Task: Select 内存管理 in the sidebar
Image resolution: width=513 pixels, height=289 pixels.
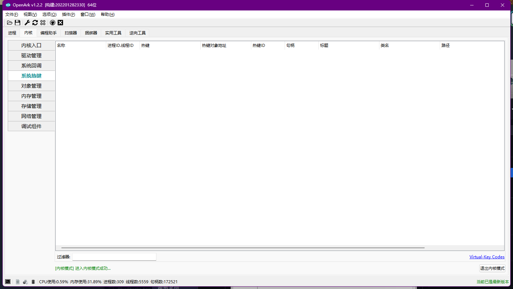Action: pyautogui.click(x=31, y=96)
